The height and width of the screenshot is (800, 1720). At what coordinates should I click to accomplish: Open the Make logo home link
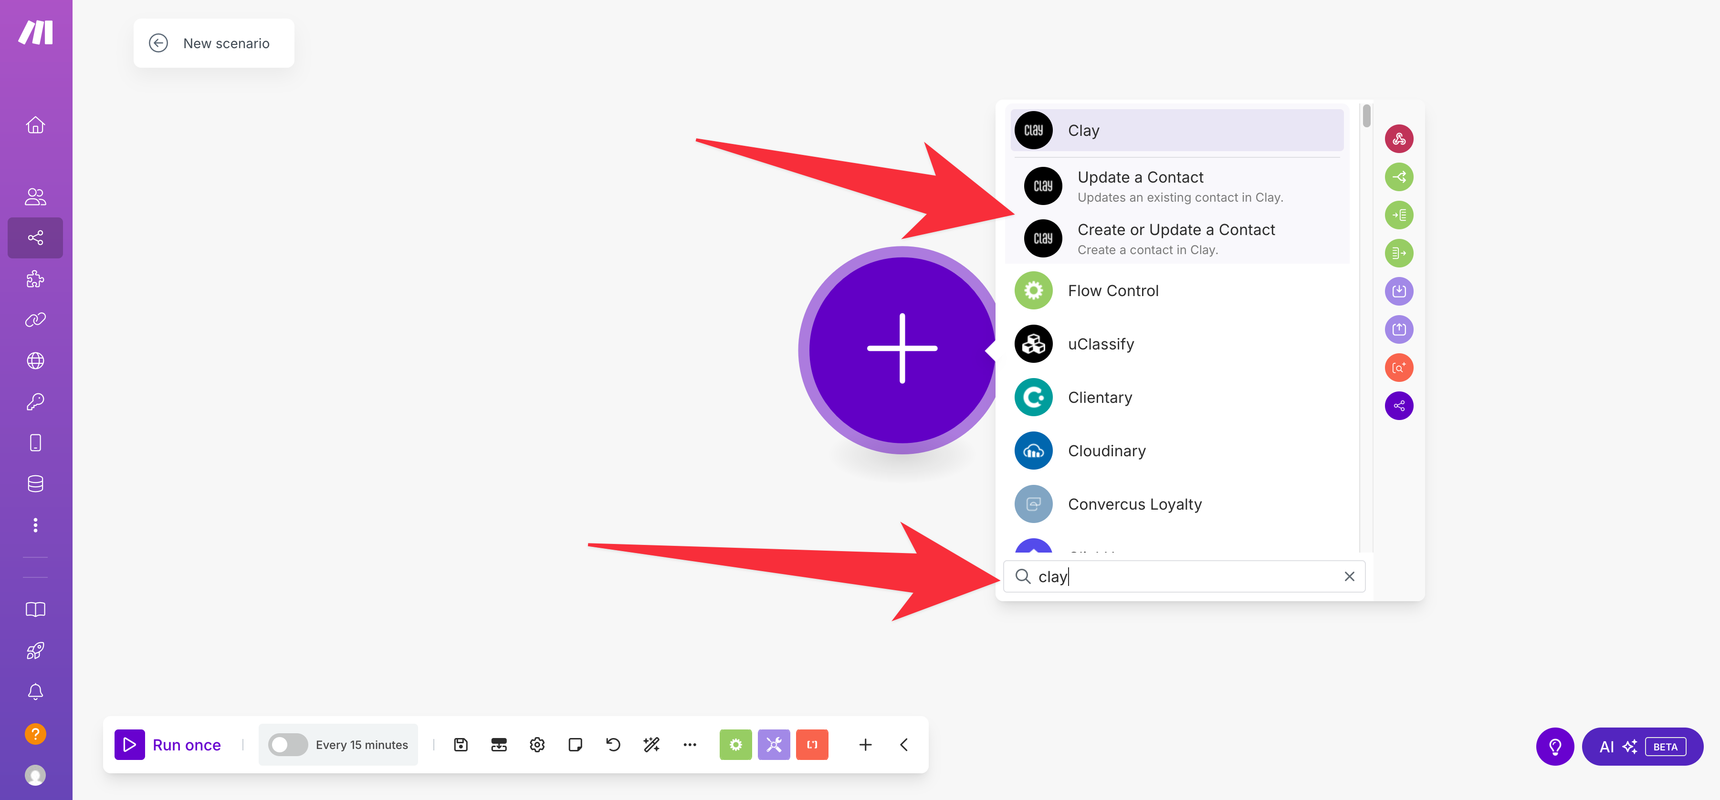[35, 32]
